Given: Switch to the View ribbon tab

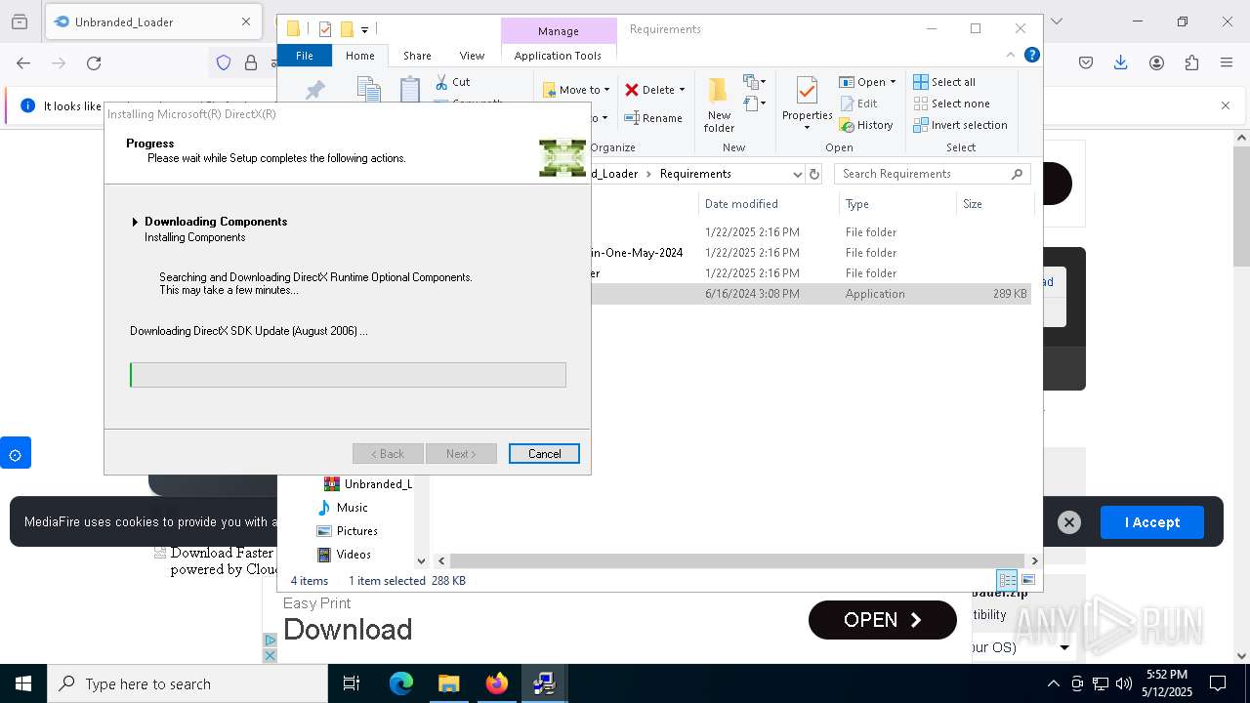Looking at the screenshot, I should point(472,56).
